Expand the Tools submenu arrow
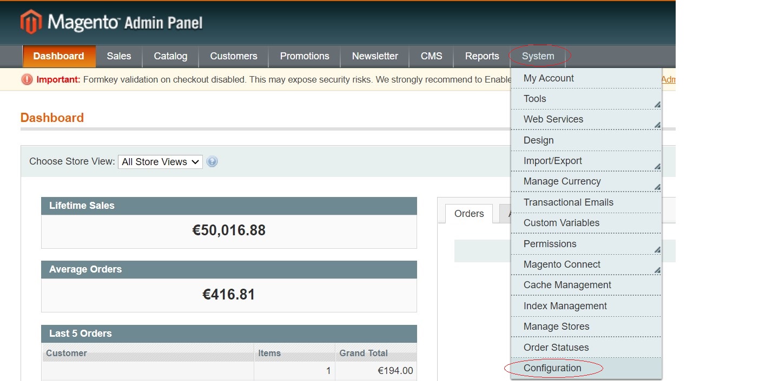Viewport: 779px width, 381px height. click(x=657, y=105)
